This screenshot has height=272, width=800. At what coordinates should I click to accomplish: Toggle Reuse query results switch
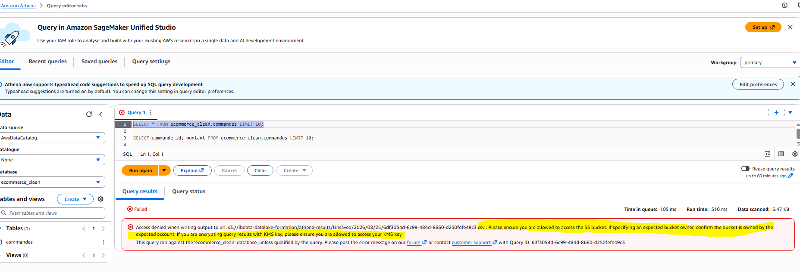745,169
